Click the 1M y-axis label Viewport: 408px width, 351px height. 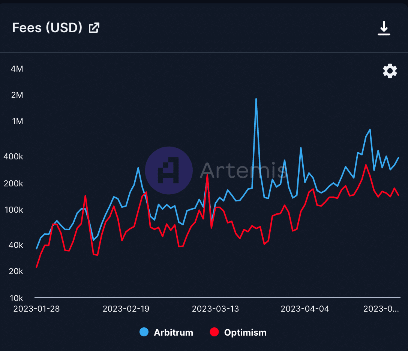pos(17,121)
